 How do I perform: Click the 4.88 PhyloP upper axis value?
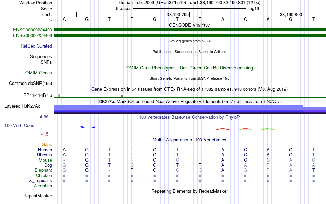pos(44,117)
